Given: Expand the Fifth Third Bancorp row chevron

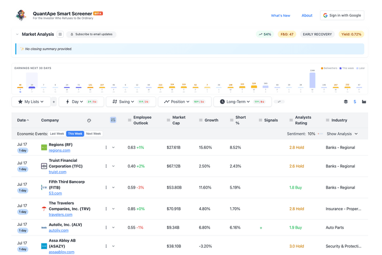Looking at the screenshot, I should (x=113, y=188).
